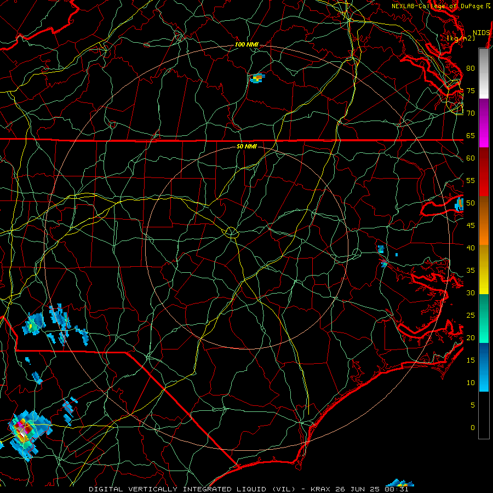Screen dimensions: 493x493
Task: Click the Digital Vertically Integrated Liquid caption text
Action: pyautogui.click(x=249, y=489)
